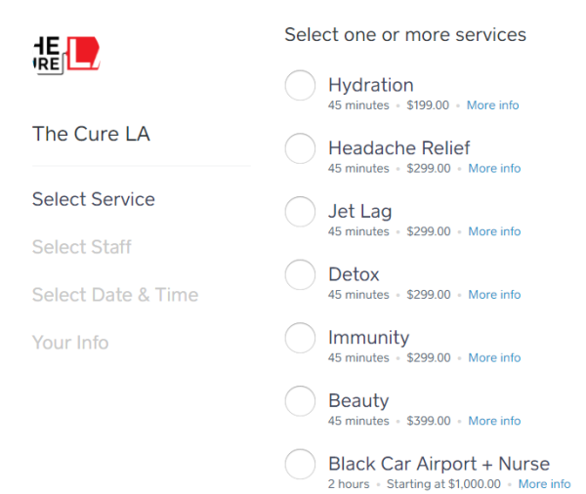View More info for Jet Lag
The image size is (586, 494).
494,231
